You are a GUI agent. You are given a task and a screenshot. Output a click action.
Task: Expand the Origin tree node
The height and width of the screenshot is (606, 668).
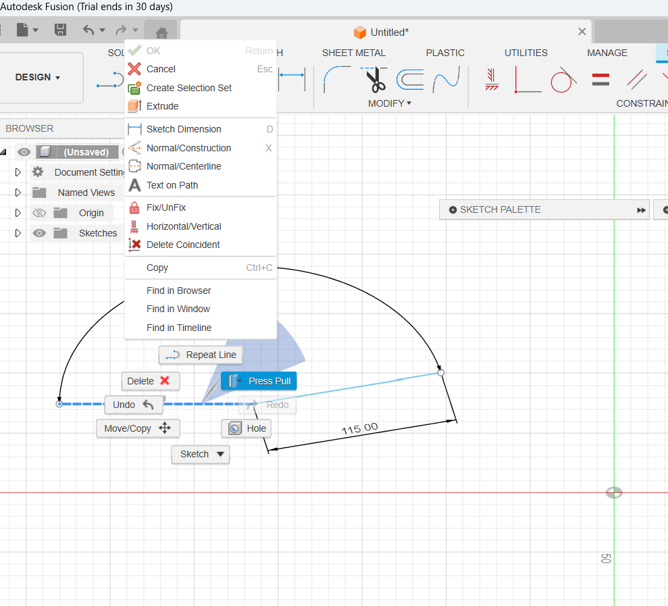point(18,213)
